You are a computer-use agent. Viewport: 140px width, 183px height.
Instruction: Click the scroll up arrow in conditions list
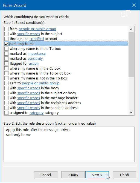pyautogui.click(x=131, y=29)
